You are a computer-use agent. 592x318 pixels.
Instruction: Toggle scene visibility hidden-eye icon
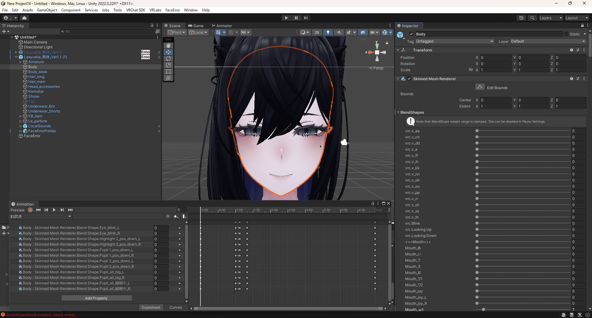tap(363, 33)
